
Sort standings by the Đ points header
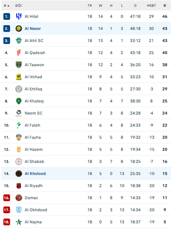(x=165, y=6)
